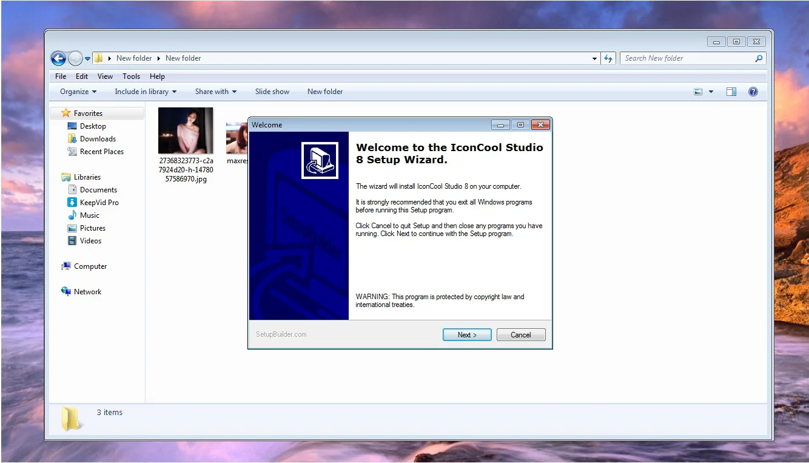Open the View menu
This screenshot has height=463, width=809.
pos(106,76)
